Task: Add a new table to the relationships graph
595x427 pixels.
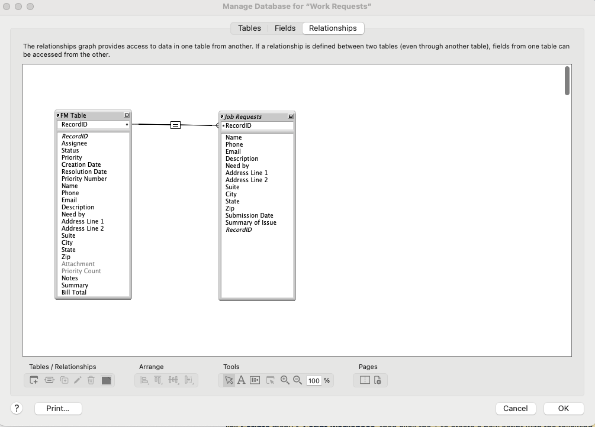Action: coord(33,380)
